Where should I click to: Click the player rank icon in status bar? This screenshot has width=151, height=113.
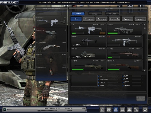5,109
